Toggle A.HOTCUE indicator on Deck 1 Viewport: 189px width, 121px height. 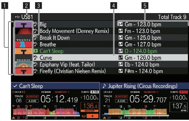point(32,97)
